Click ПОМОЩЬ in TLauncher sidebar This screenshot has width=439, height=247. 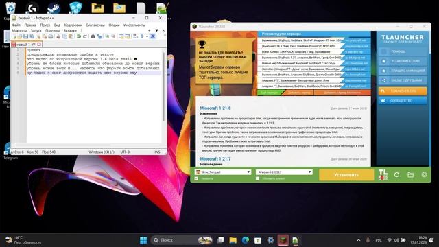403,51
